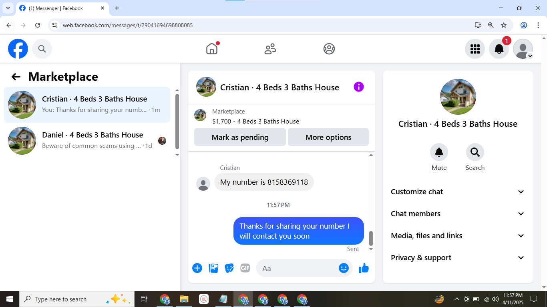This screenshot has height=307, width=547.
Task: Show hidden system tray icons arrow
Action: 457,299
